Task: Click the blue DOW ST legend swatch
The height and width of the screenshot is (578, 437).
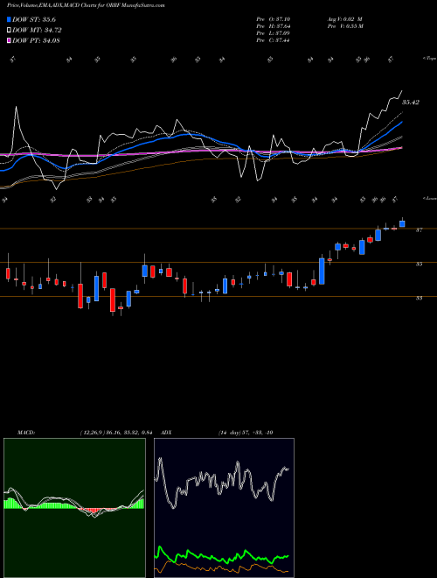Action: 9,19
